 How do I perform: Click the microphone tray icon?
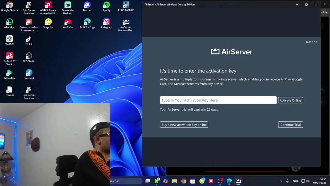click(287, 181)
